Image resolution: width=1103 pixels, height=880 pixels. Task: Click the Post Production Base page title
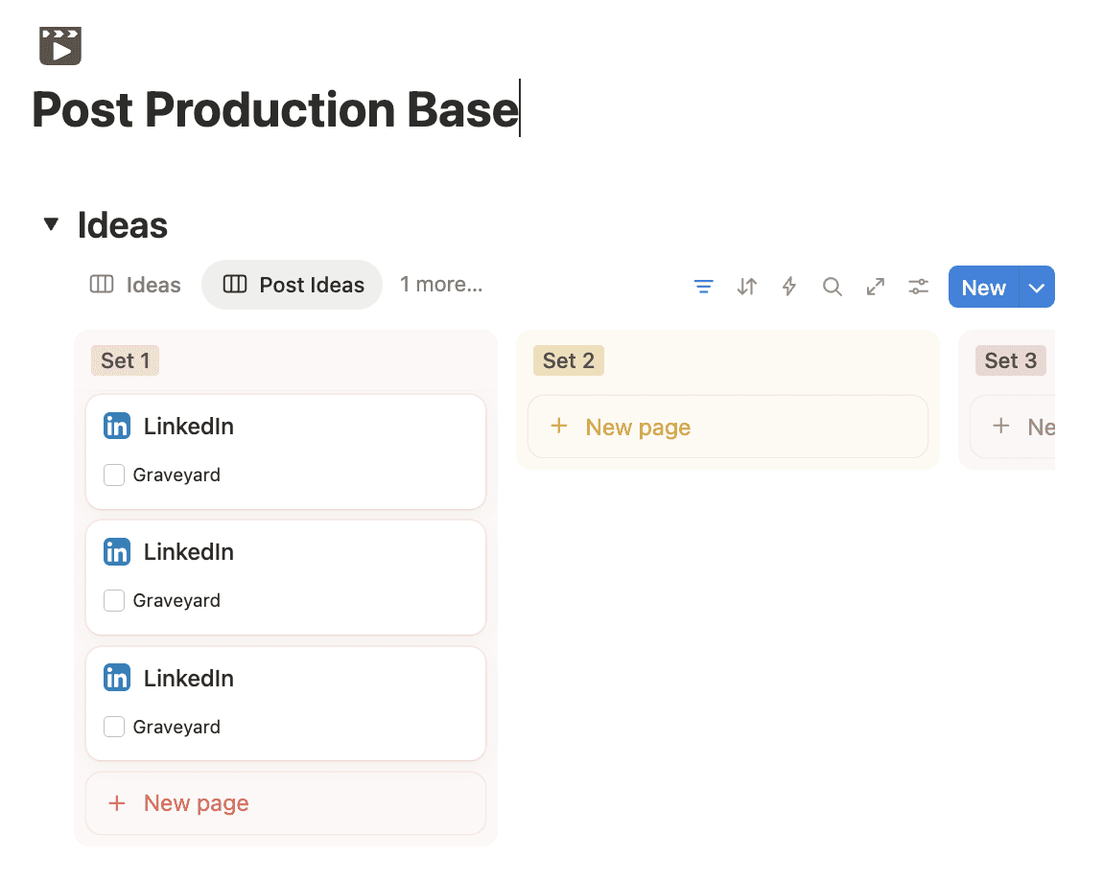(275, 109)
